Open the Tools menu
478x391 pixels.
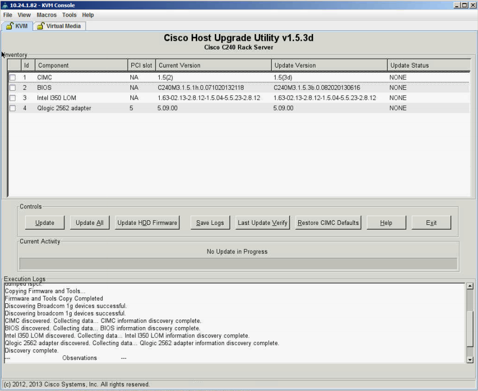tap(70, 15)
